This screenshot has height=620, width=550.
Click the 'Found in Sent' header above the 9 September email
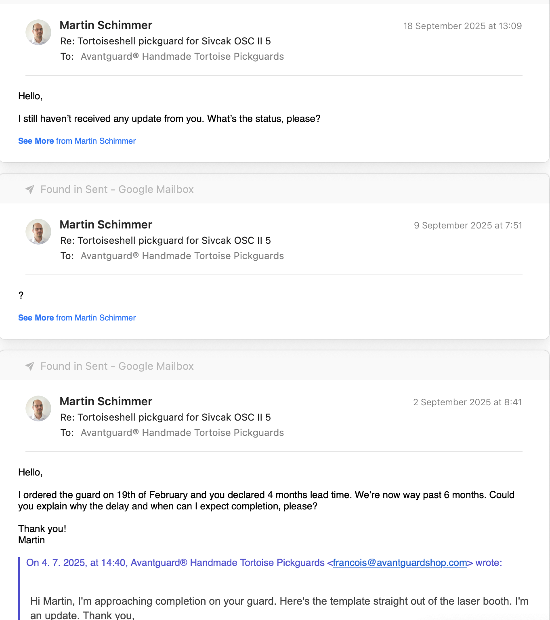pyautogui.click(x=117, y=189)
